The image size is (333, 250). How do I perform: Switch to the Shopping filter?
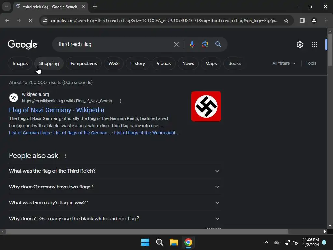tap(49, 63)
